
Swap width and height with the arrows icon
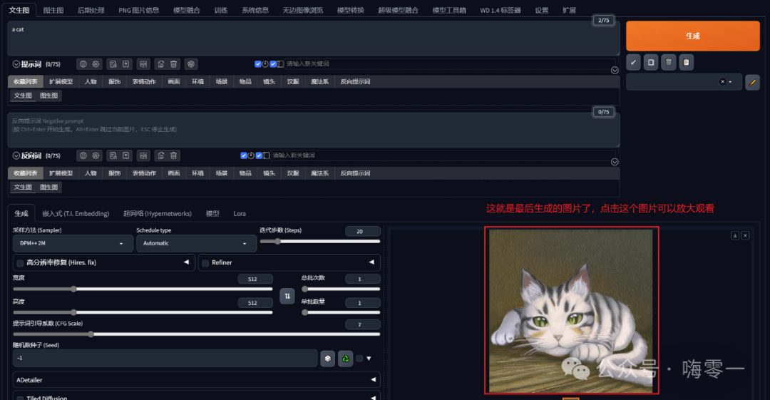point(287,296)
